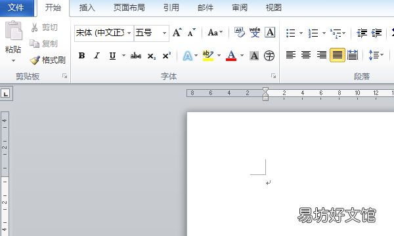The width and height of the screenshot is (394, 236).
Task: Shrink font size with the small A icon
Action: click(192, 33)
